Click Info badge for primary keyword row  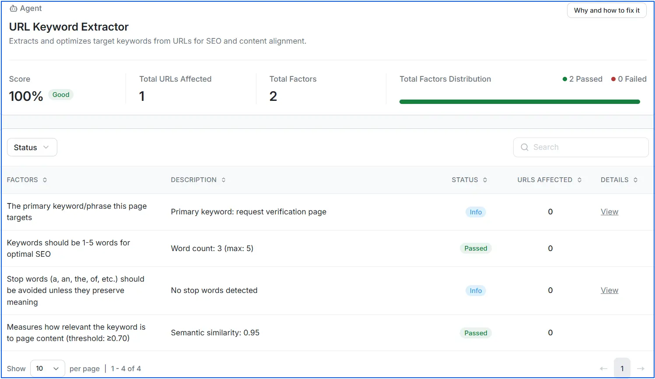[476, 212]
